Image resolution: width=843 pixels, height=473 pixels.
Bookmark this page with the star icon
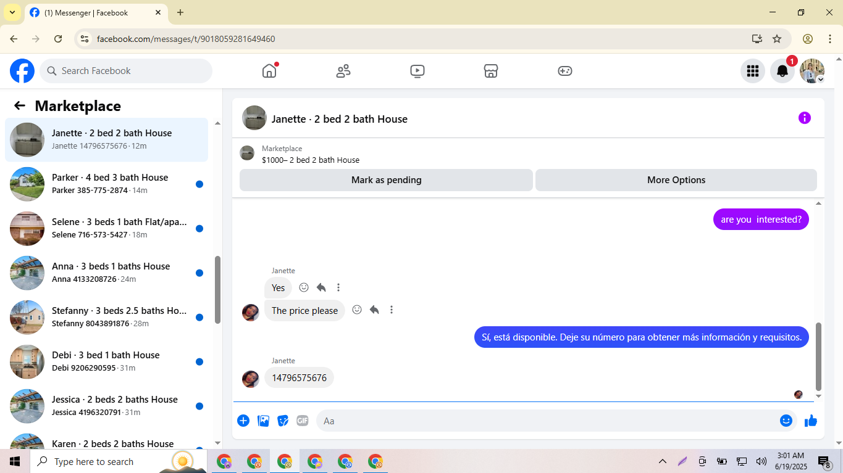pyautogui.click(x=777, y=39)
